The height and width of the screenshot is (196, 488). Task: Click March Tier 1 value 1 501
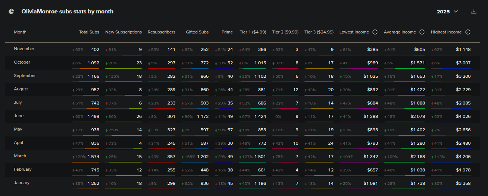pyautogui.click(x=260, y=157)
